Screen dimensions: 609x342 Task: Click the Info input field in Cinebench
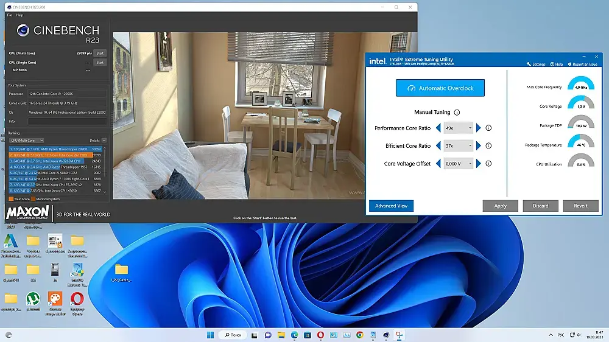67,122
